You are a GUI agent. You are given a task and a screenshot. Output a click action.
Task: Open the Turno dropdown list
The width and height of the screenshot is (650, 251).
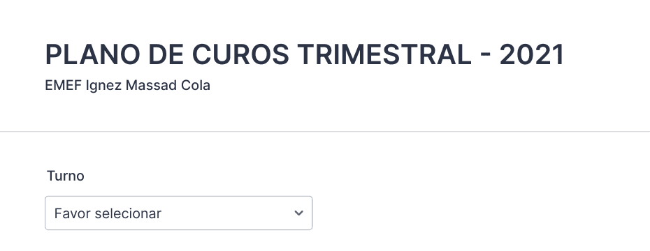178,213
